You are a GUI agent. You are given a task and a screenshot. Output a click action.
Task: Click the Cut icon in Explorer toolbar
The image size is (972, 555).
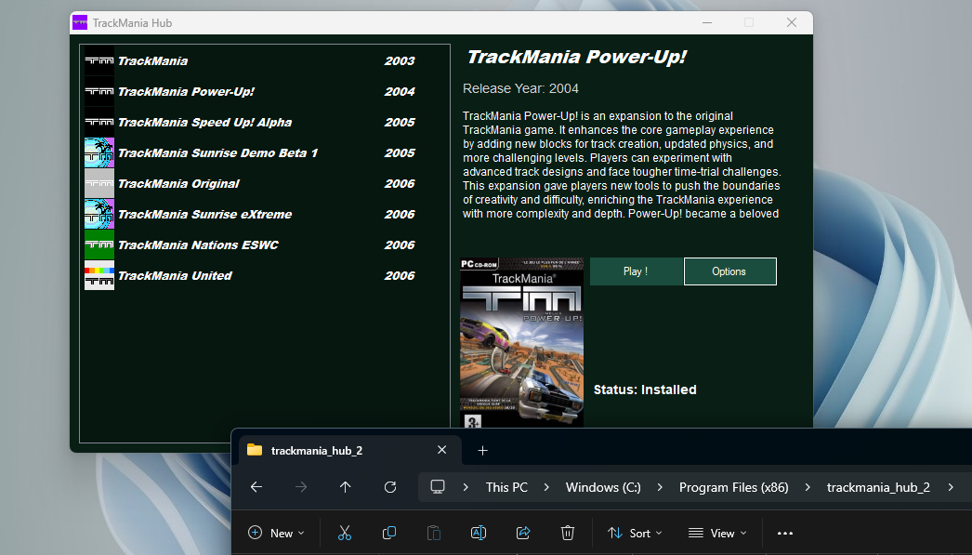pyautogui.click(x=345, y=533)
